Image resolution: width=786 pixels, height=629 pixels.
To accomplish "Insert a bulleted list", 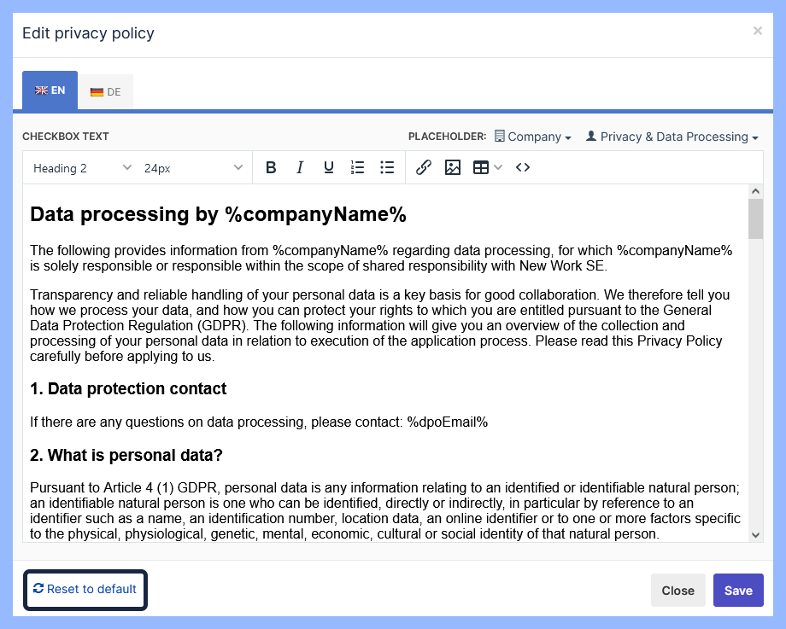I will [x=387, y=168].
